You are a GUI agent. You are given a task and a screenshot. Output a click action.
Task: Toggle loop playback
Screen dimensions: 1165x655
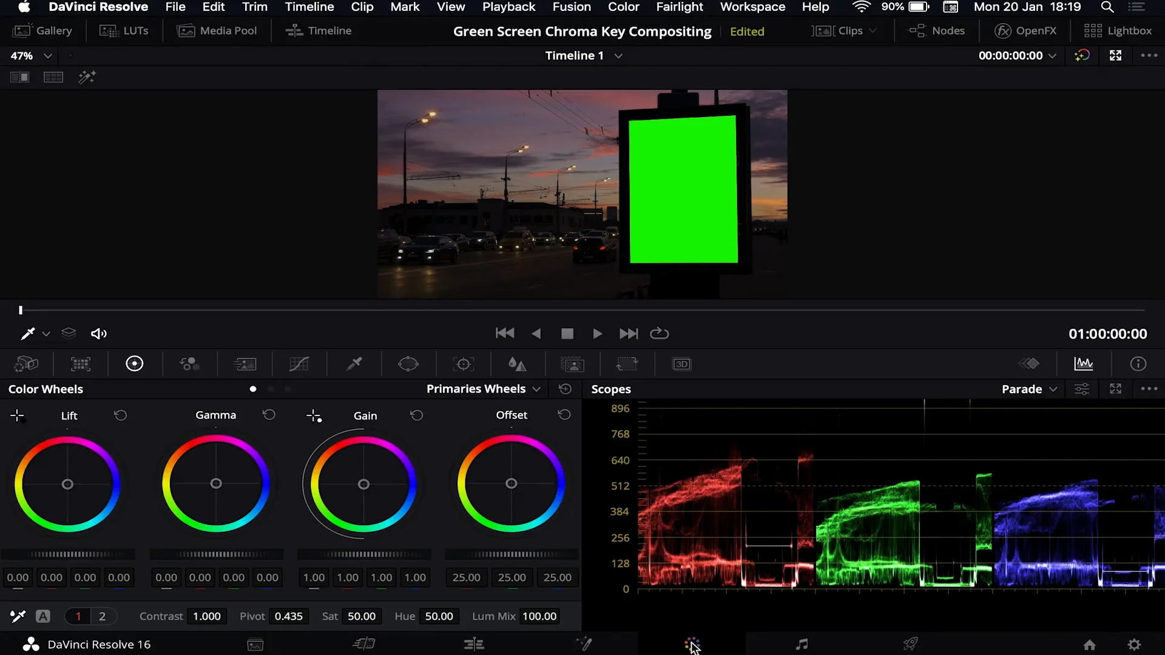click(x=659, y=334)
